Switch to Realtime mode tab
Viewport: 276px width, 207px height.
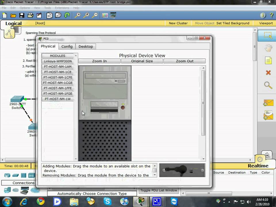click(x=258, y=166)
